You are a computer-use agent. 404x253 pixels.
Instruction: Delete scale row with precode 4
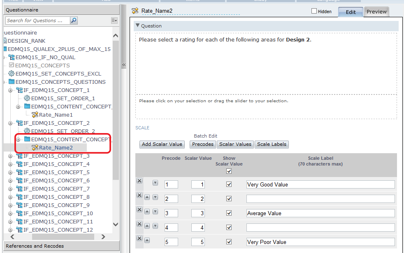[x=139, y=224]
